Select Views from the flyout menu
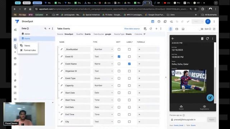The width and height of the screenshot is (230, 129). coord(28,46)
